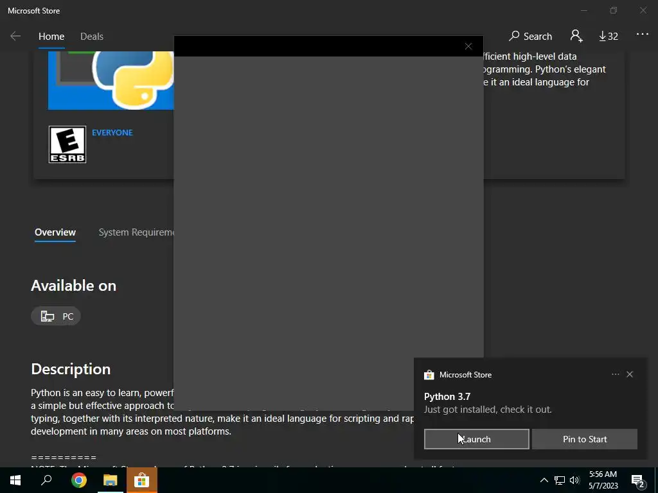The width and height of the screenshot is (658, 493).
Task: Open the Home tab
Action: [x=51, y=37]
